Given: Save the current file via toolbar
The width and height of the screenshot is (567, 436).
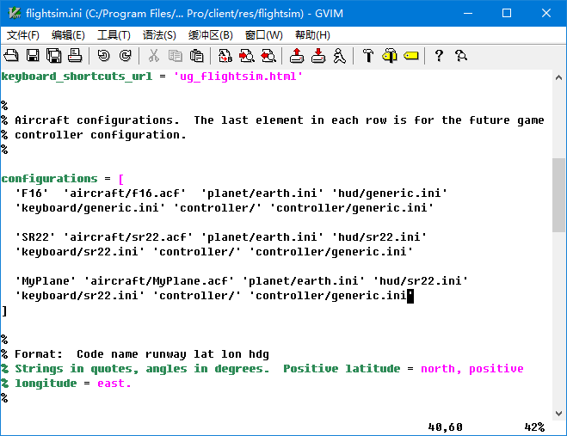Looking at the screenshot, I should pyautogui.click(x=33, y=56).
